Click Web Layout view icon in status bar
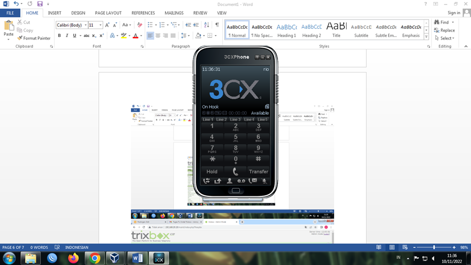 [405, 247]
